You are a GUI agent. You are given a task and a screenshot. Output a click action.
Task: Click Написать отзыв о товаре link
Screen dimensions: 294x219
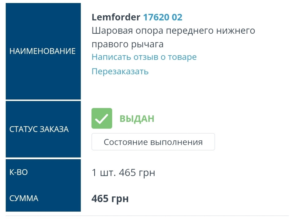click(144, 57)
